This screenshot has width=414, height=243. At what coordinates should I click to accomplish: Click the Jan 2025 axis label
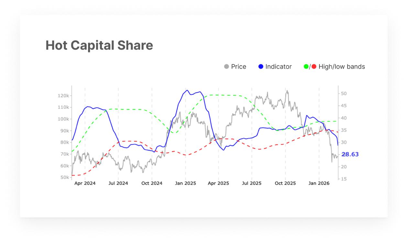(185, 183)
